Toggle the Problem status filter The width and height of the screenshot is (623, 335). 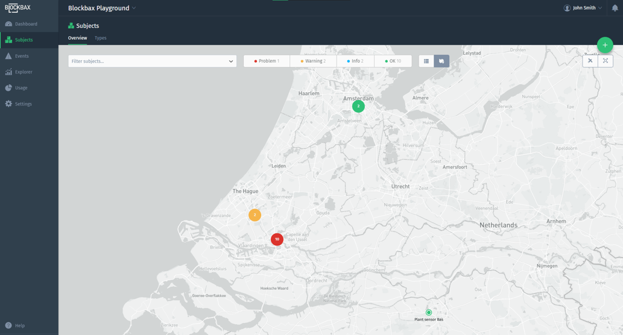[267, 61]
